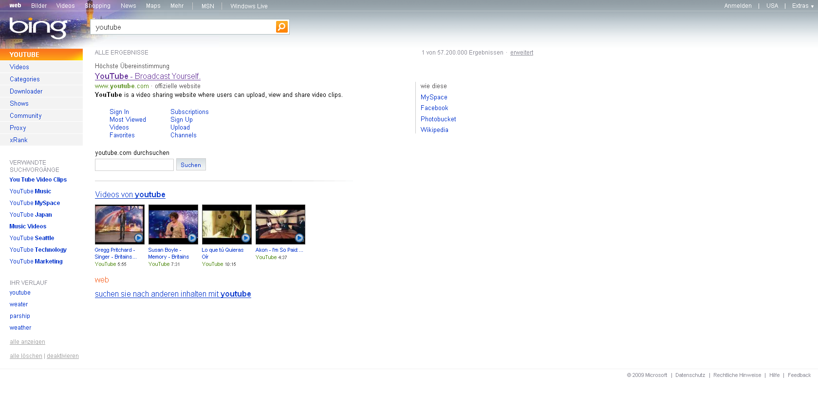Search related YouTube Technology

click(x=38, y=250)
